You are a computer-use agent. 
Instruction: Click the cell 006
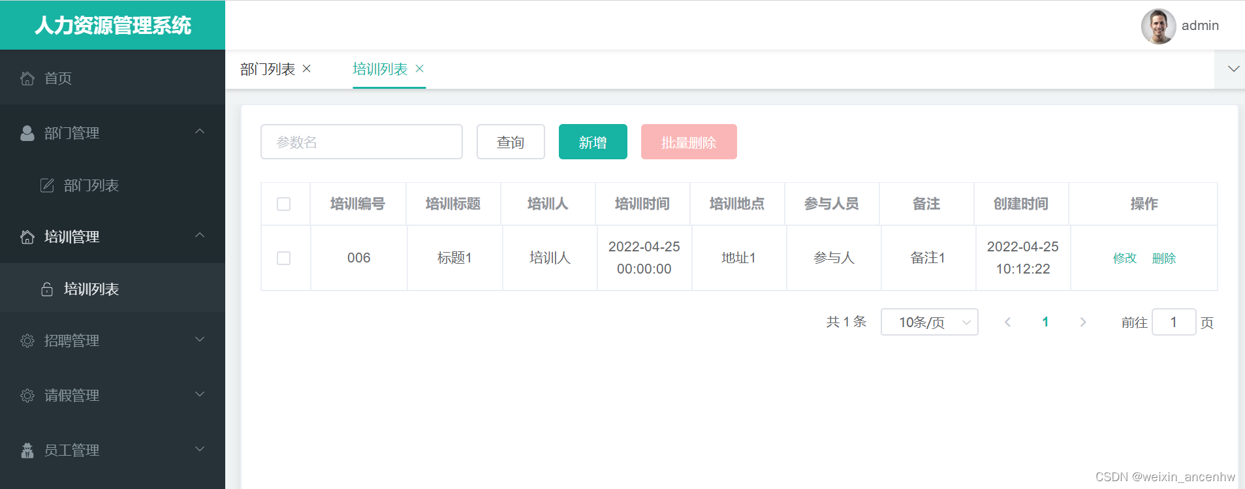(x=358, y=258)
